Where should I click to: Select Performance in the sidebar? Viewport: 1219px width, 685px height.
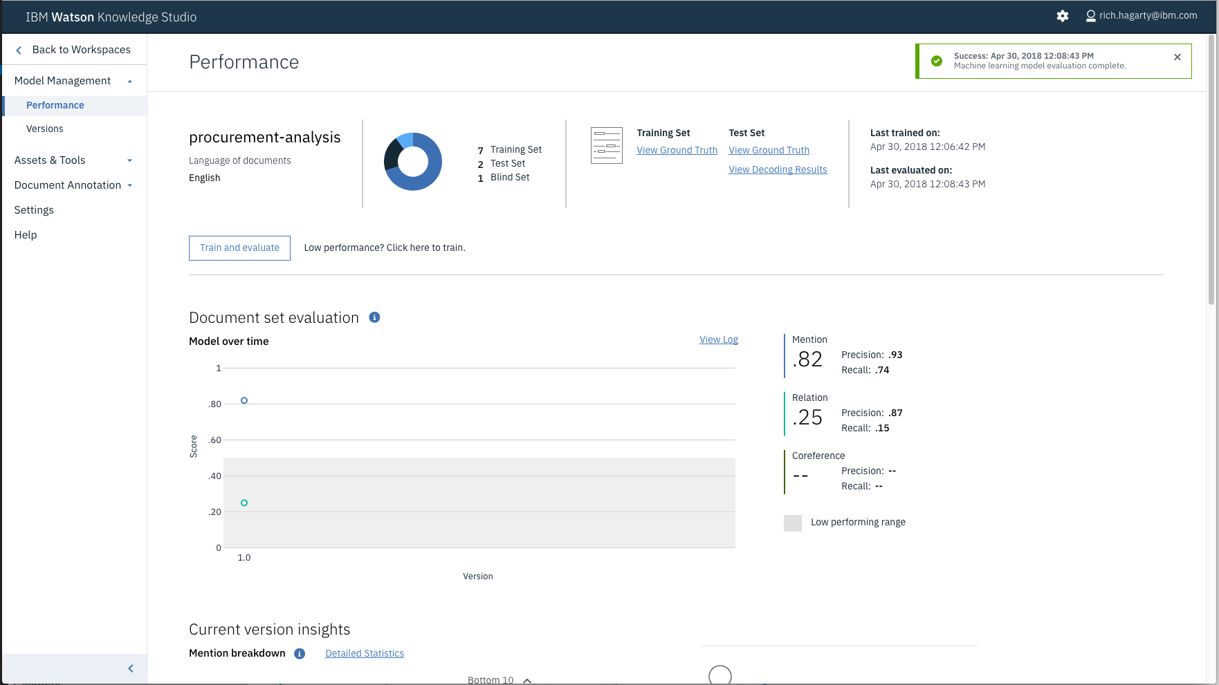point(75,105)
